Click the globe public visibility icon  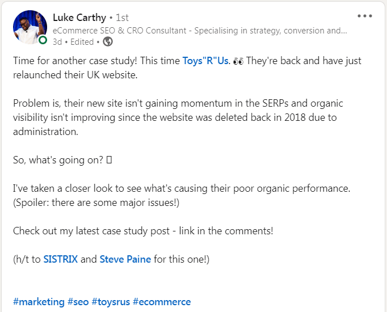(108, 41)
